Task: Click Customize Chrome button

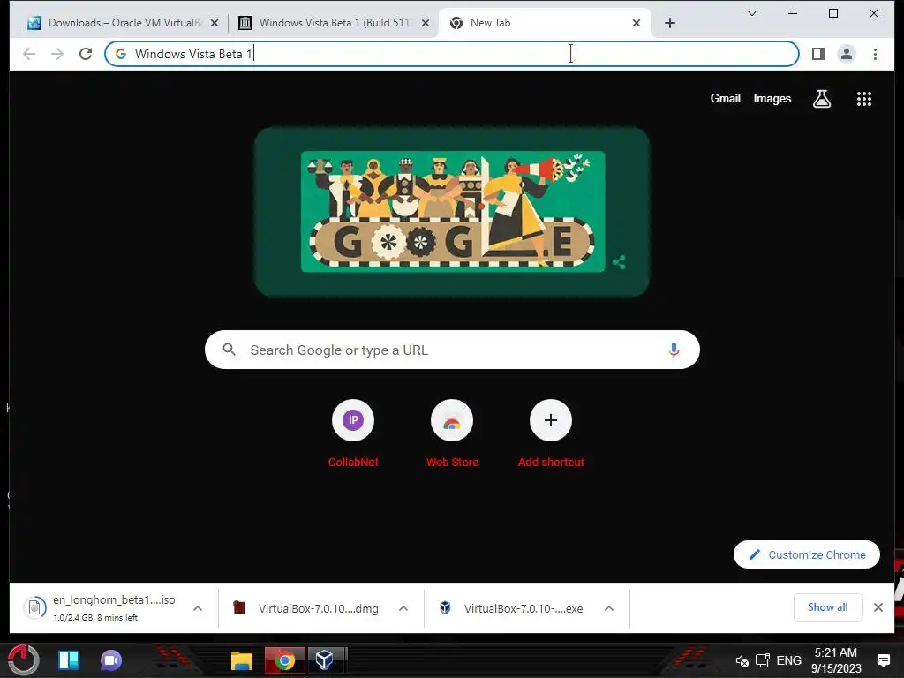Action: pyautogui.click(x=807, y=554)
